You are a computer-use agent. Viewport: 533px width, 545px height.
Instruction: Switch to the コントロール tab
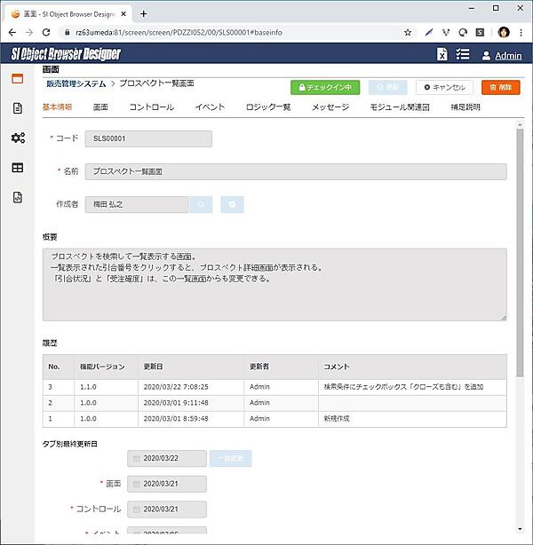pos(151,107)
